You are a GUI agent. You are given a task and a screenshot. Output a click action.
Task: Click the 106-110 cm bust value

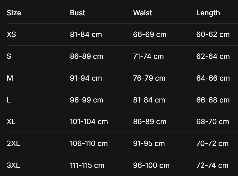click(89, 143)
